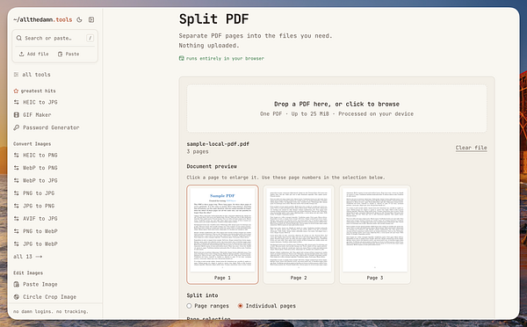Click the Add file button
The height and width of the screenshot is (327, 527).
coord(33,54)
